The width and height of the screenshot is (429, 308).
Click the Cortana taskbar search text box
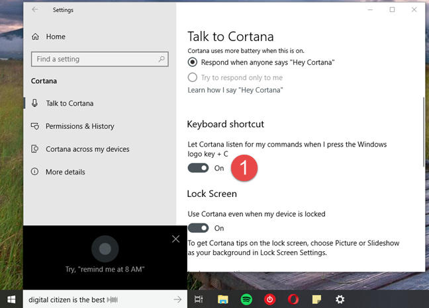coord(105,299)
